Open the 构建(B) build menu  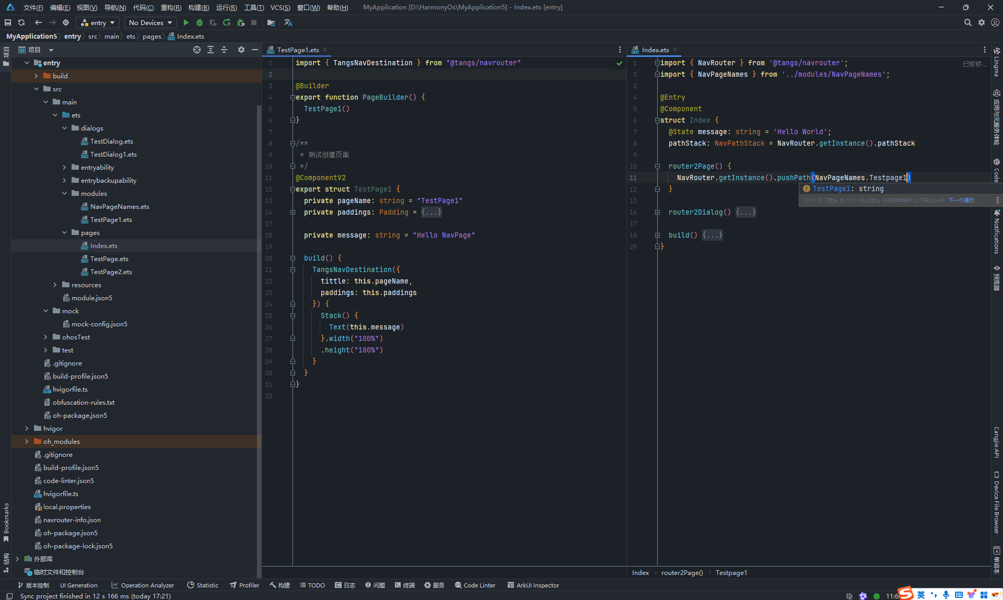point(199,7)
